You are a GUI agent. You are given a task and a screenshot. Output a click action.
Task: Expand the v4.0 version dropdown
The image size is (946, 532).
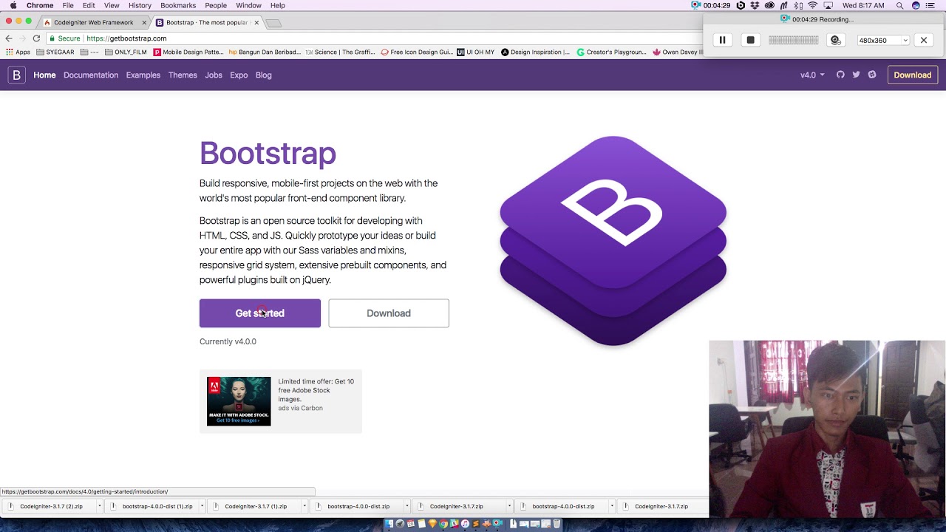812,75
